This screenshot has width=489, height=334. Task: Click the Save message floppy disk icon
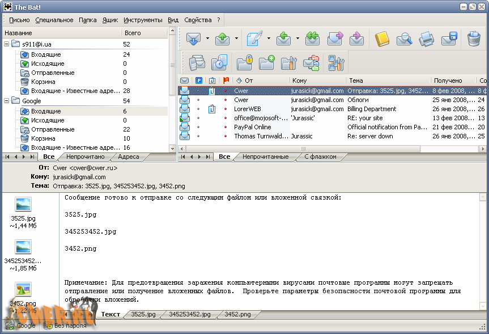click(449, 39)
